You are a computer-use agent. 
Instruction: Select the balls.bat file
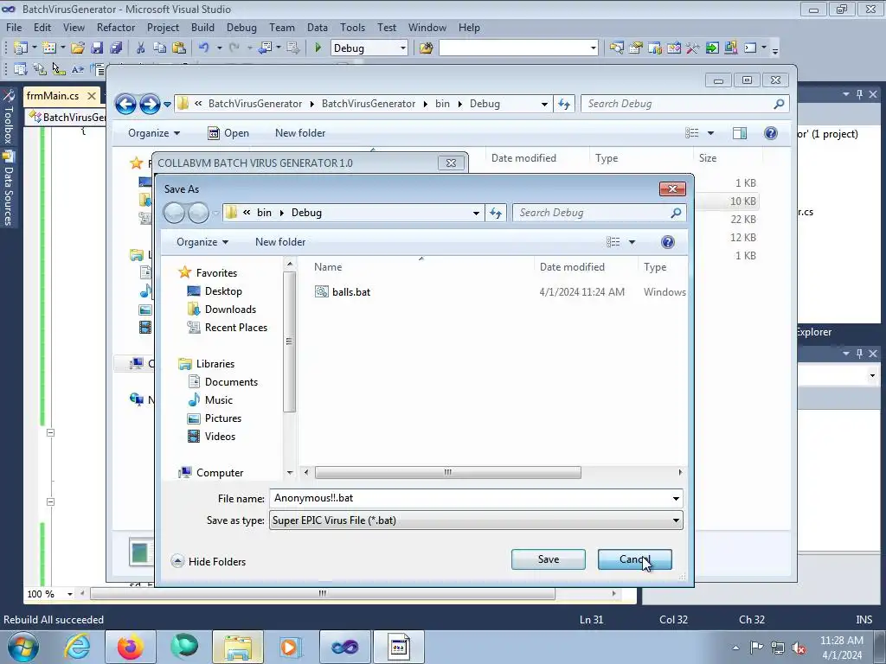[343, 292]
